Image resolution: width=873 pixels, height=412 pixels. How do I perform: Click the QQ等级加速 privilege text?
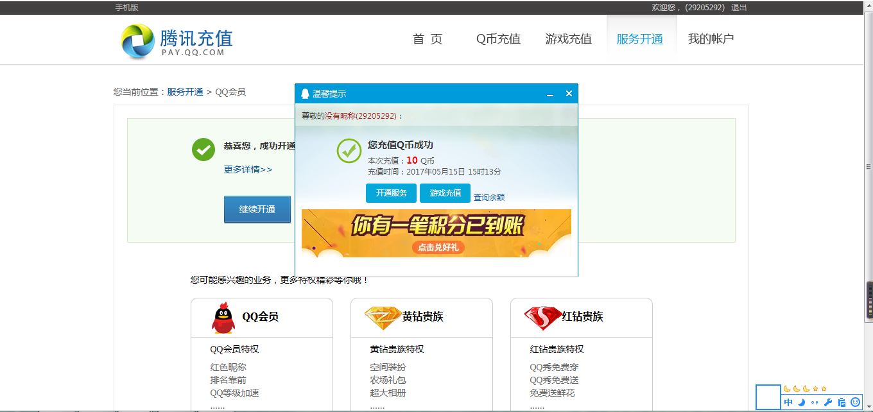tap(235, 393)
